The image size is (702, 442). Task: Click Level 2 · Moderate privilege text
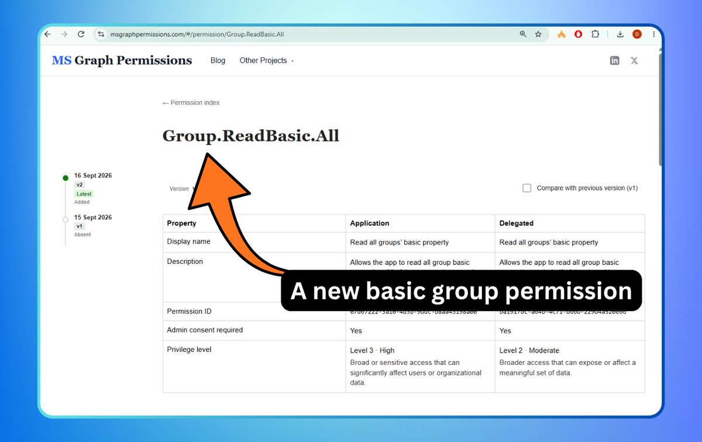(x=529, y=351)
